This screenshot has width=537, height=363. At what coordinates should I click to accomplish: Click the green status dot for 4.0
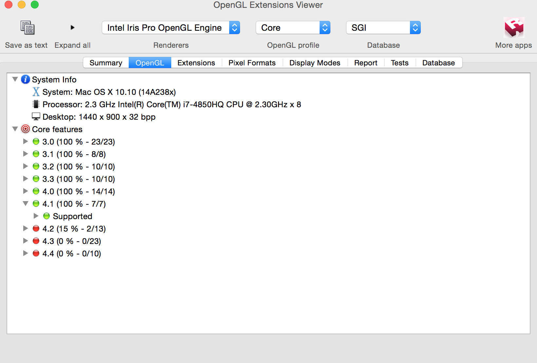click(x=36, y=191)
